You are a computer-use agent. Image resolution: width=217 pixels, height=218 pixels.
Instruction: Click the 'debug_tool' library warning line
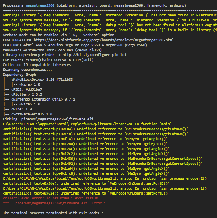[110, 25]
